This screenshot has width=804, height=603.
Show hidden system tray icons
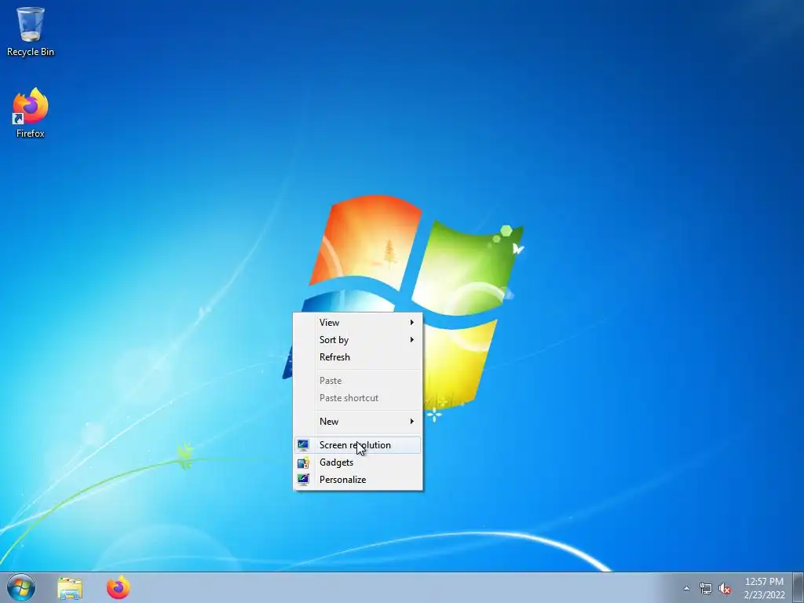point(686,588)
